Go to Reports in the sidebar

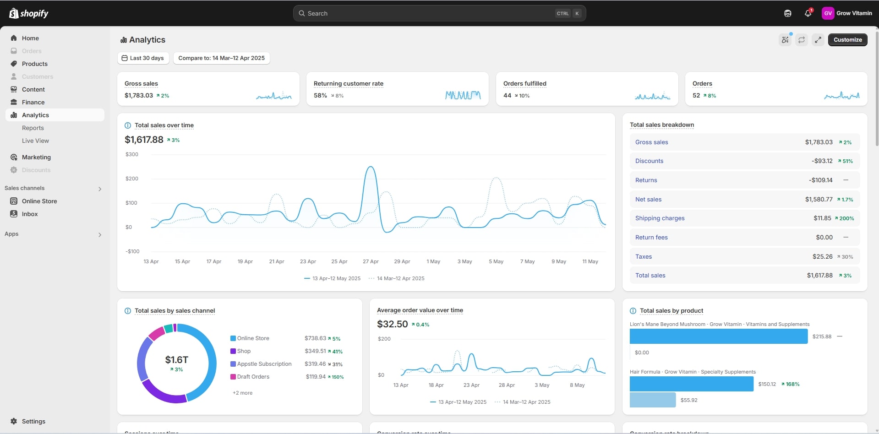point(33,128)
